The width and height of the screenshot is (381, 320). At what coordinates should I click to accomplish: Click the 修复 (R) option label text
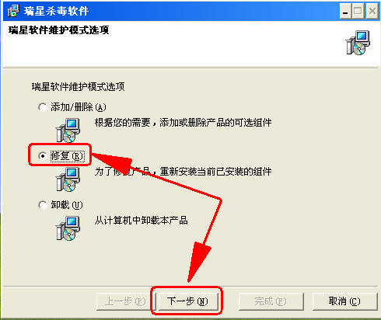(x=67, y=156)
